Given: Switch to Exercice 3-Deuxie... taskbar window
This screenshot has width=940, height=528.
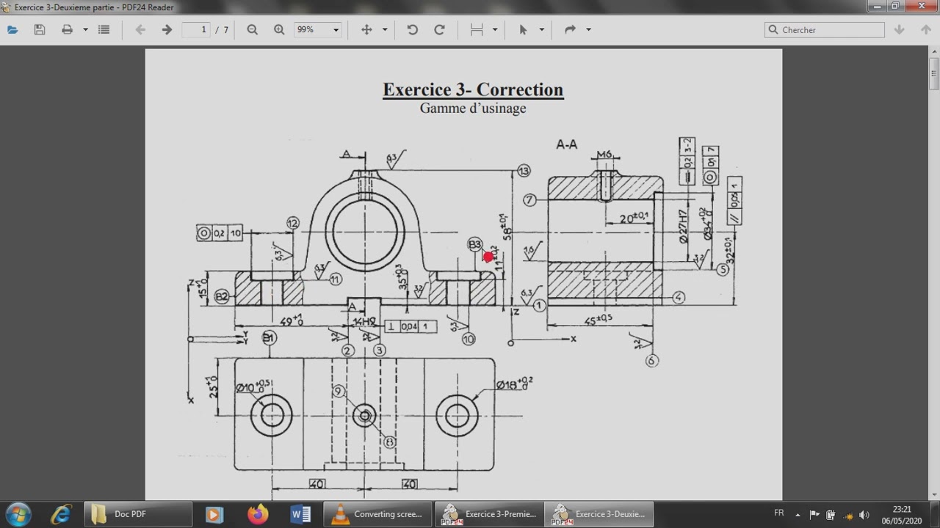Looking at the screenshot, I should (599, 514).
